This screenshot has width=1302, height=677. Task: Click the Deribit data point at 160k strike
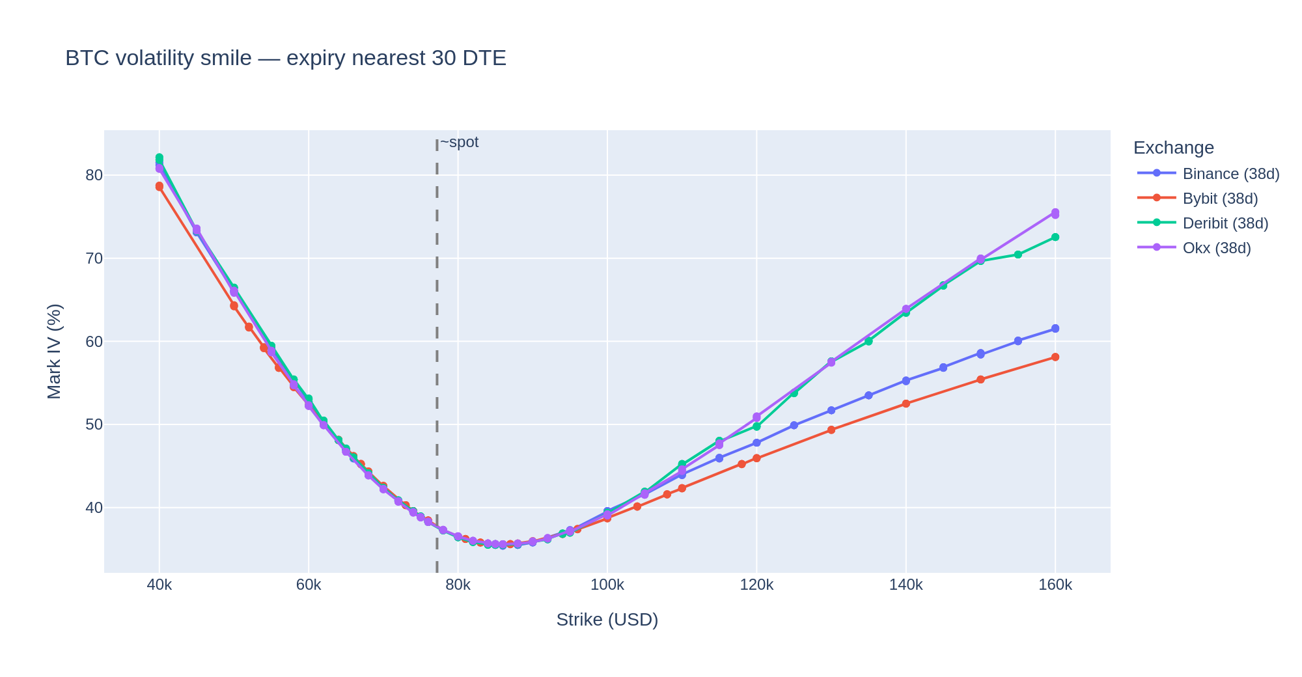(1055, 237)
